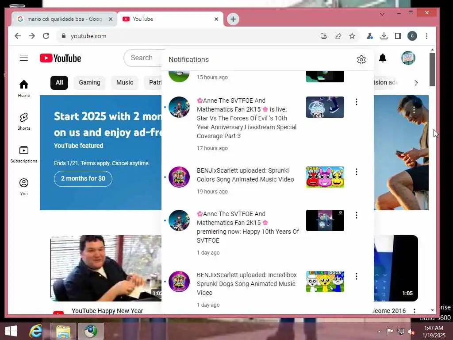Viewport: 453px width, 340px height.
Task: Open options for livestream Part 3 notification
Action: point(357,102)
